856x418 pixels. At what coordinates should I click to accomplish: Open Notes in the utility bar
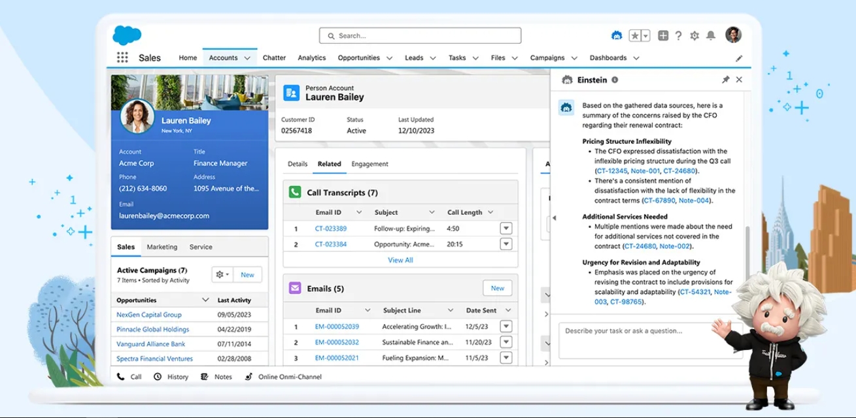[x=216, y=377]
